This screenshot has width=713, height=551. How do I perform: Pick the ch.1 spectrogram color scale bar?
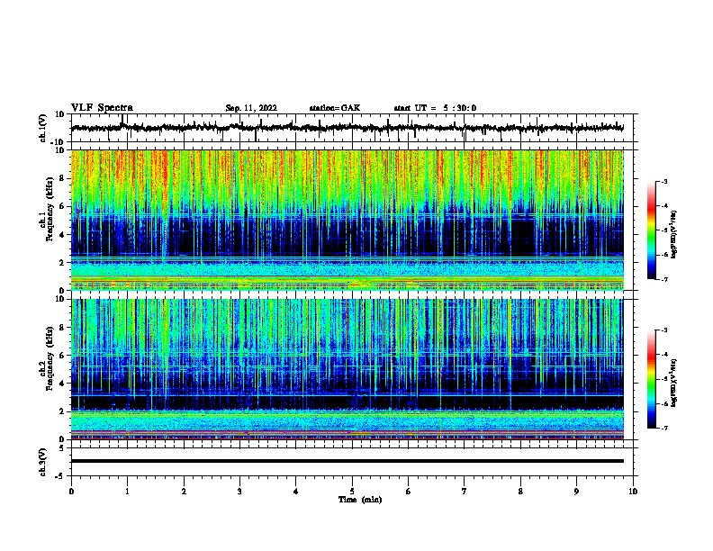[652, 230]
